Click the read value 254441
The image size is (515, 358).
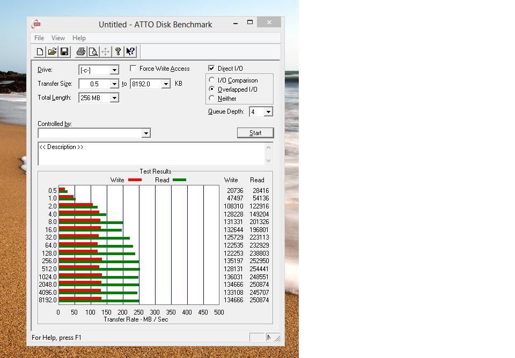pyautogui.click(x=259, y=268)
